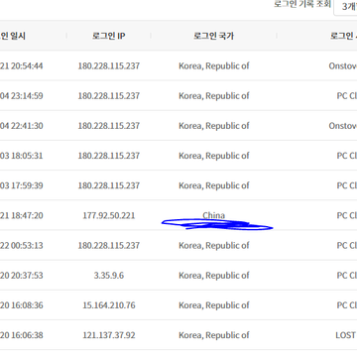This screenshot has height=357, width=357.
Task: Select IP 15.164.210.76 cell
Action: coord(109,305)
